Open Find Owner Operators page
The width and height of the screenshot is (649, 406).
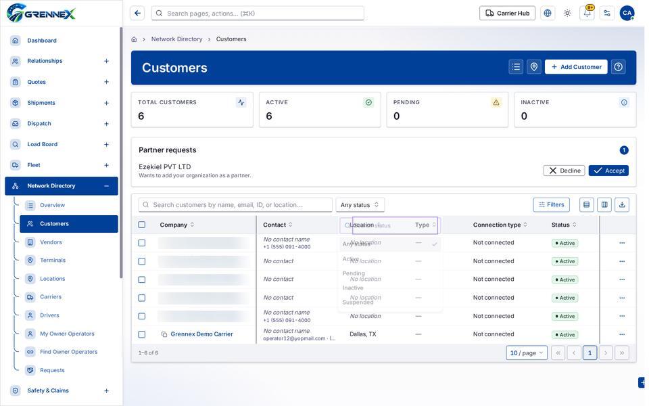coord(69,352)
